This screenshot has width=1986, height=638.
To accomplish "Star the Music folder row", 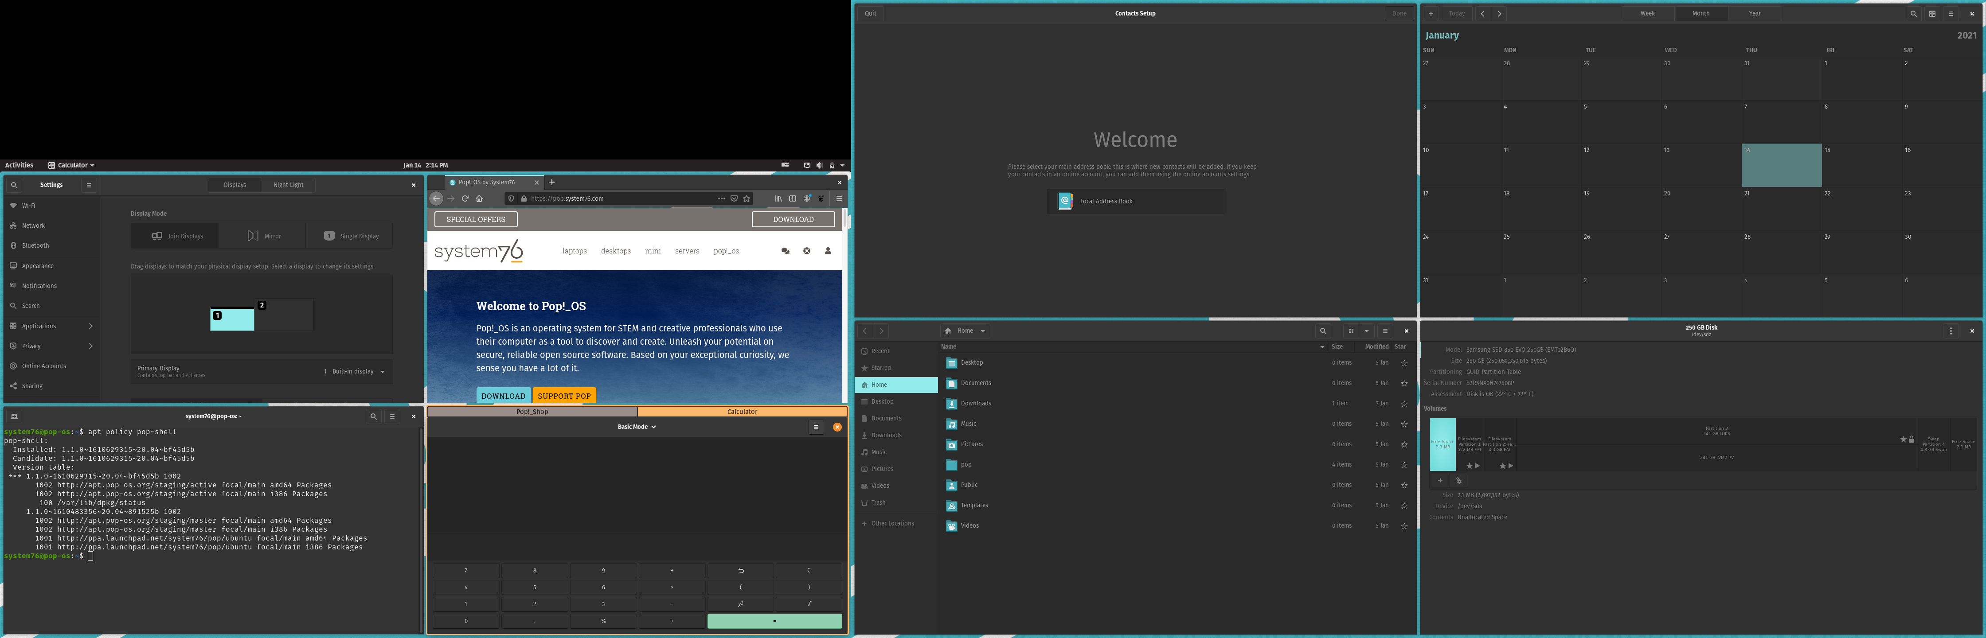I will (1404, 424).
